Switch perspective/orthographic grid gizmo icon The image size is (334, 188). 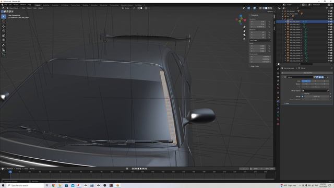pyautogui.click(x=244, y=39)
